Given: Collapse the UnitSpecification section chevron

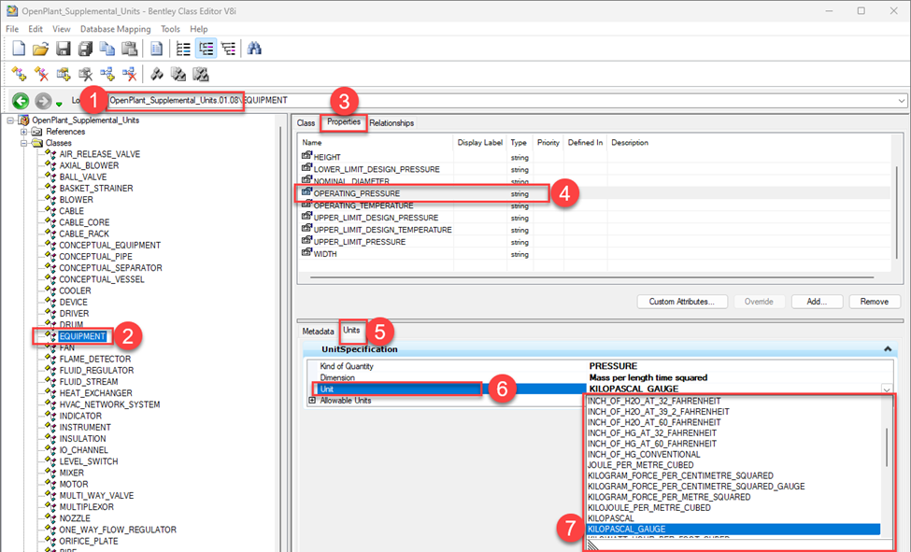Looking at the screenshot, I should [x=888, y=349].
